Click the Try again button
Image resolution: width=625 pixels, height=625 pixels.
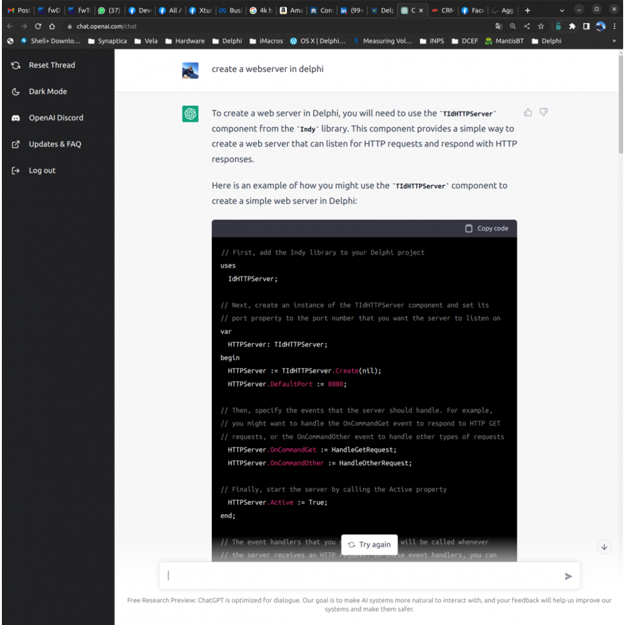[369, 544]
